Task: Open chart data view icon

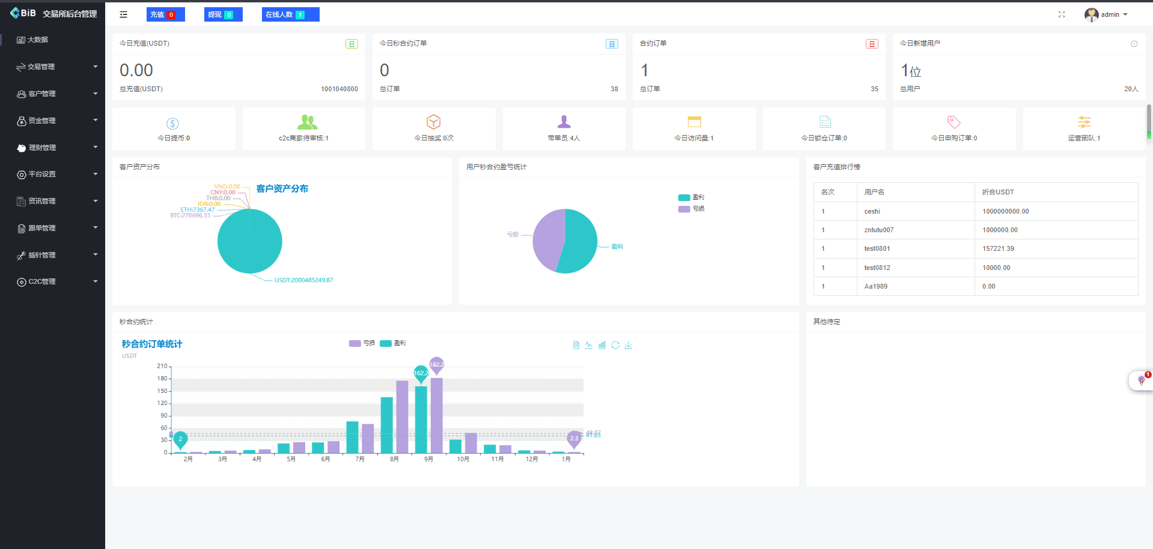Action: 576,345
